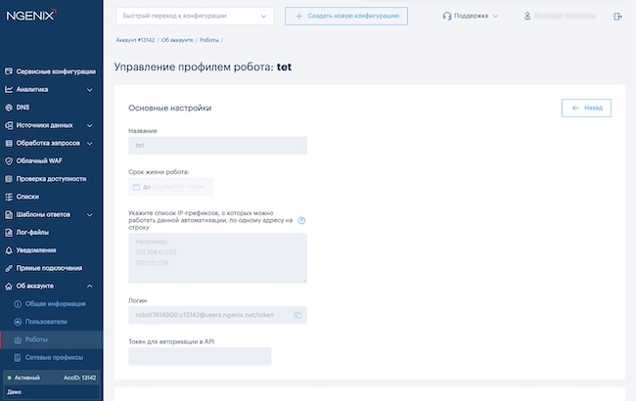Click the Аналитика chart icon
This screenshot has height=401, width=636.
pyautogui.click(x=9, y=89)
